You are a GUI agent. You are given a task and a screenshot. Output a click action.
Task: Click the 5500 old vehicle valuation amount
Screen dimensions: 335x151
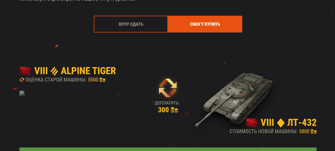[x=93, y=80]
